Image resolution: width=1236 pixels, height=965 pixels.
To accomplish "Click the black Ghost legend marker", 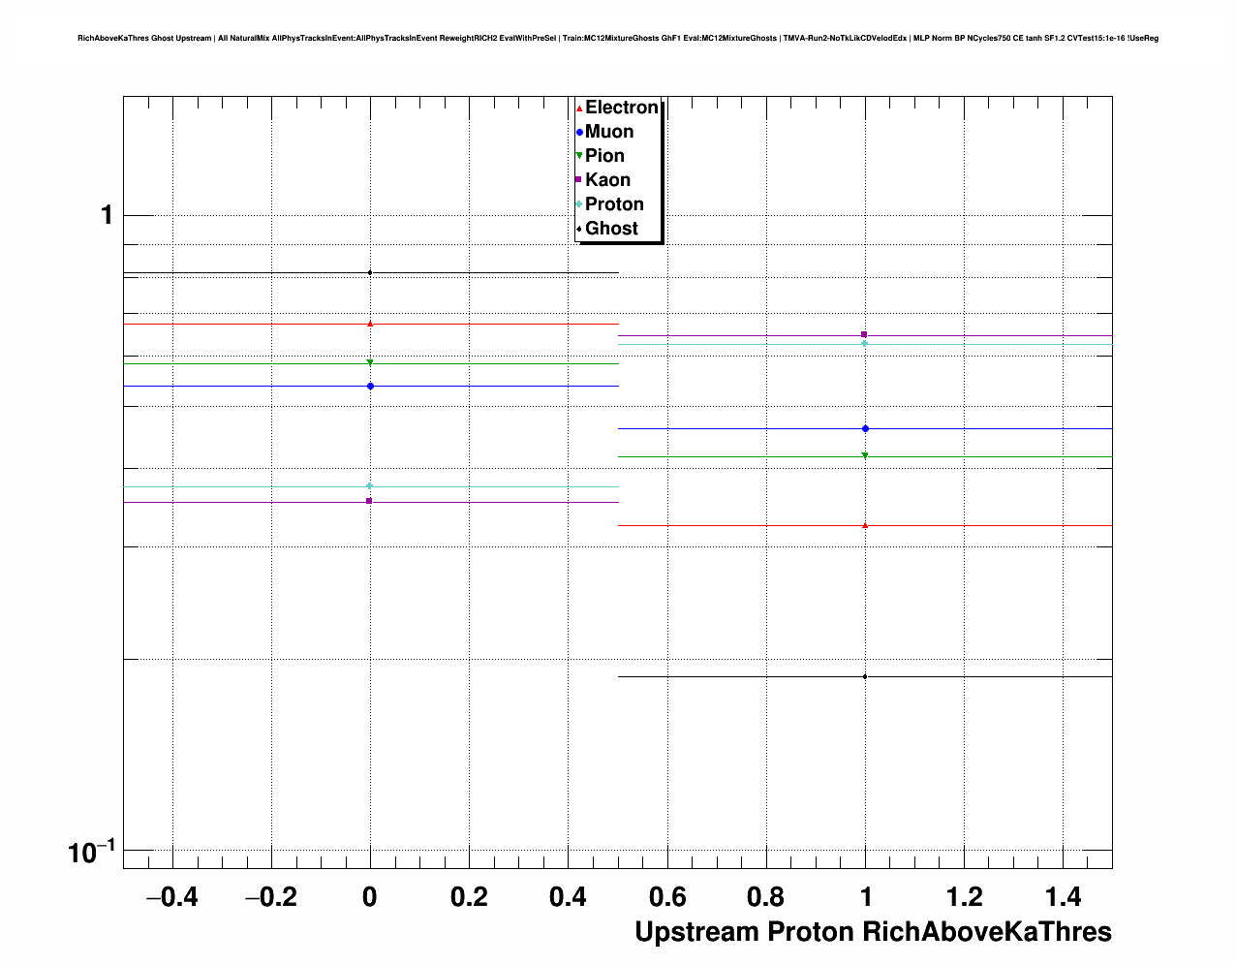I will click(x=579, y=229).
